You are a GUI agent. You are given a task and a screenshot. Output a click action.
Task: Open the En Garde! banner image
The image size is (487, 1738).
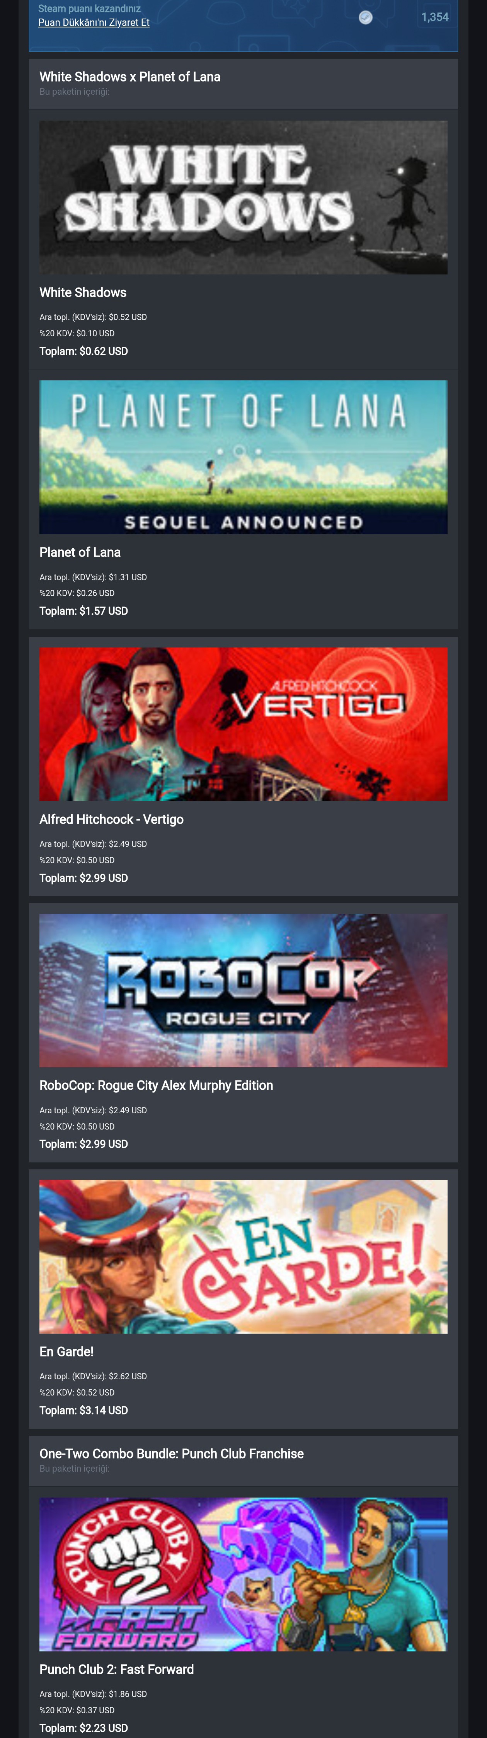243,1256
